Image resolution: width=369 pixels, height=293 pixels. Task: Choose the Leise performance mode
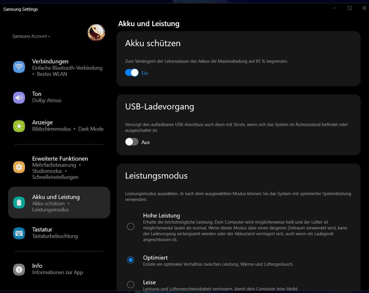coord(131,285)
